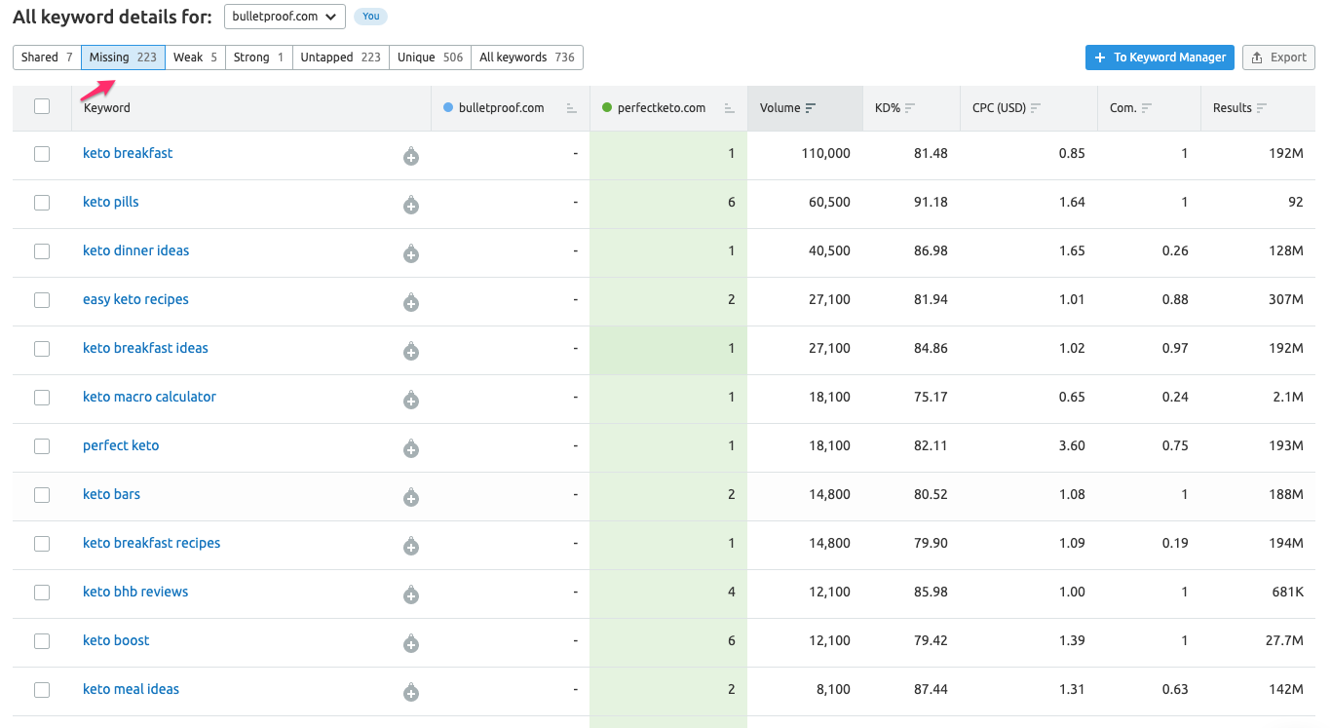Switch to the Strong keywords tab
The image size is (1331, 728).
258,57
